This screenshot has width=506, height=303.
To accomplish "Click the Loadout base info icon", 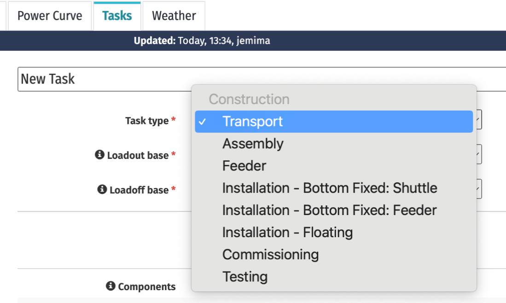I will point(99,155).
